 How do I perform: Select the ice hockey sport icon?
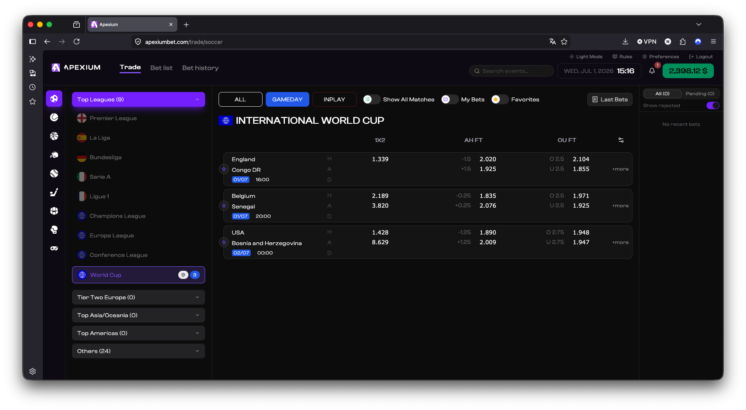click(54, 192)
